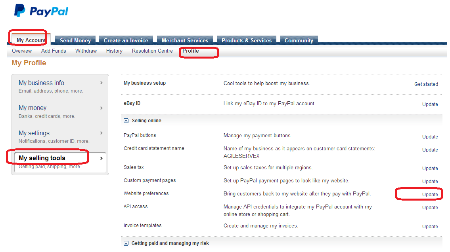Update the eBay ID link

(430, 104)
